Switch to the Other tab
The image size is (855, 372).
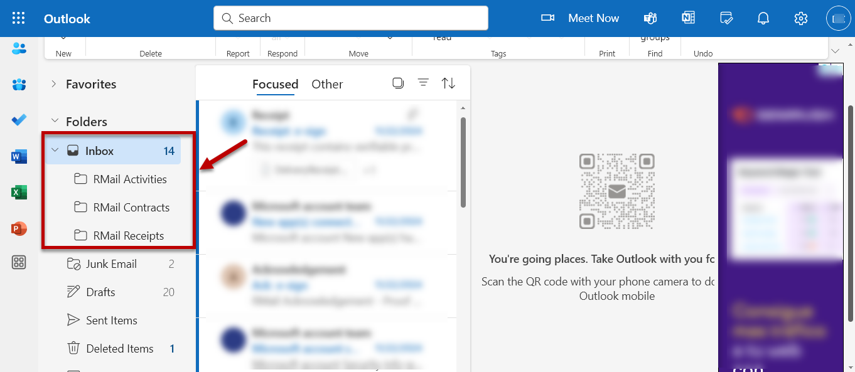(327, 84)
